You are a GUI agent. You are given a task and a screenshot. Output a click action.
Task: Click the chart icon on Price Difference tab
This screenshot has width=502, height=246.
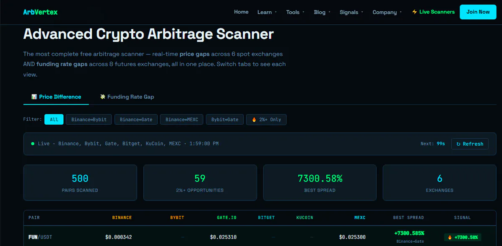pos(34,97)
